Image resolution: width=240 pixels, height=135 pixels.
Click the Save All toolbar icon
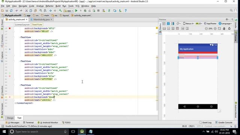[7, 10]
